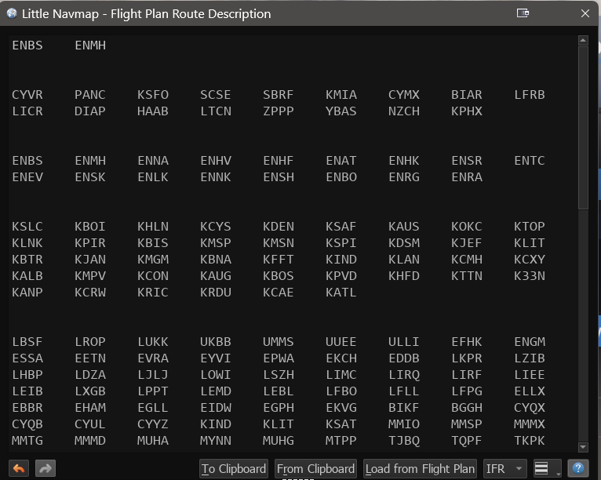Screen dimensions: 601x480
Task: Click the scrollbar up arrow
Action: click(x=583, y=40)
